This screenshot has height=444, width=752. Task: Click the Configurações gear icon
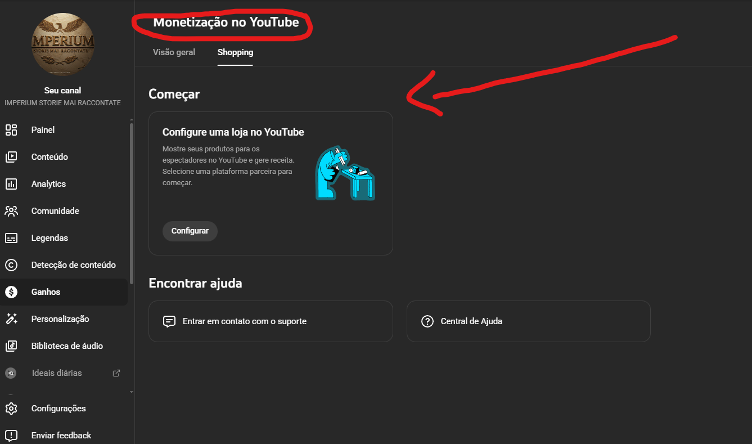click(x=11, y=409)
